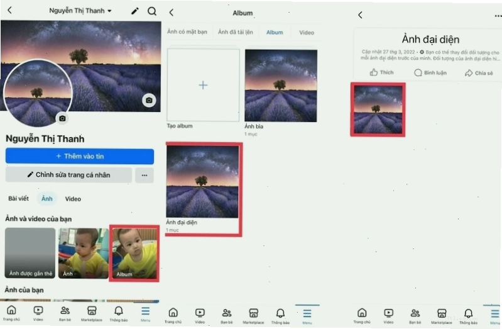Tap Menu in Album screen bottom bar
Viewport: 502px width, 329px height.
click(x=307, y=316)
